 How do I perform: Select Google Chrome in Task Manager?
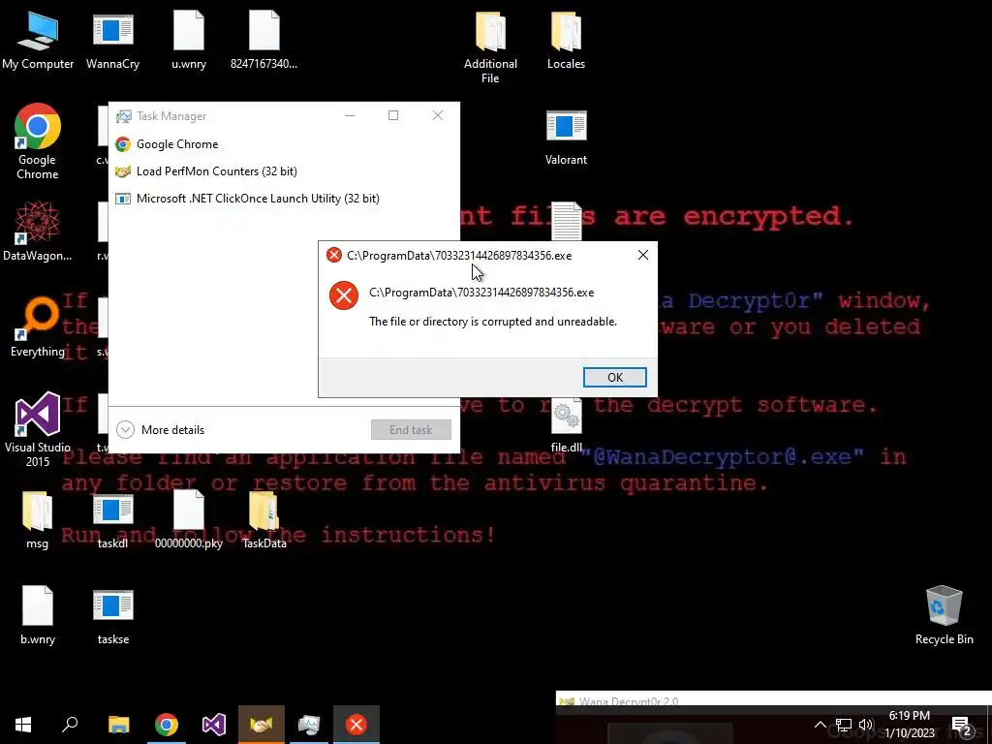pyautogui.click(x=284, y=144)
